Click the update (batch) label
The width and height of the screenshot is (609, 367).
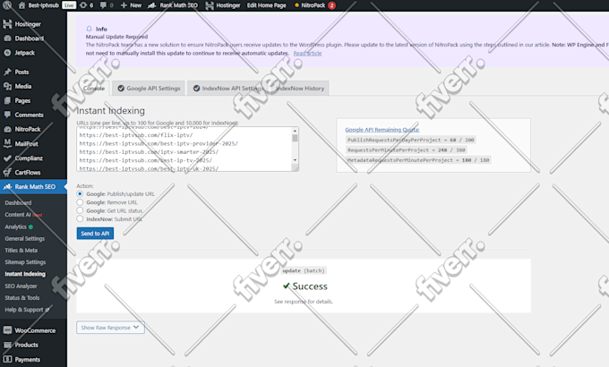(x=304, y=270)
